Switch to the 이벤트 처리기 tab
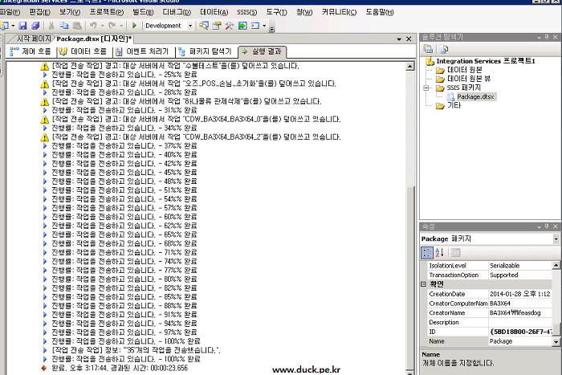Image resolution: width=562 pixels, height=375 pixels. [142, 51]
